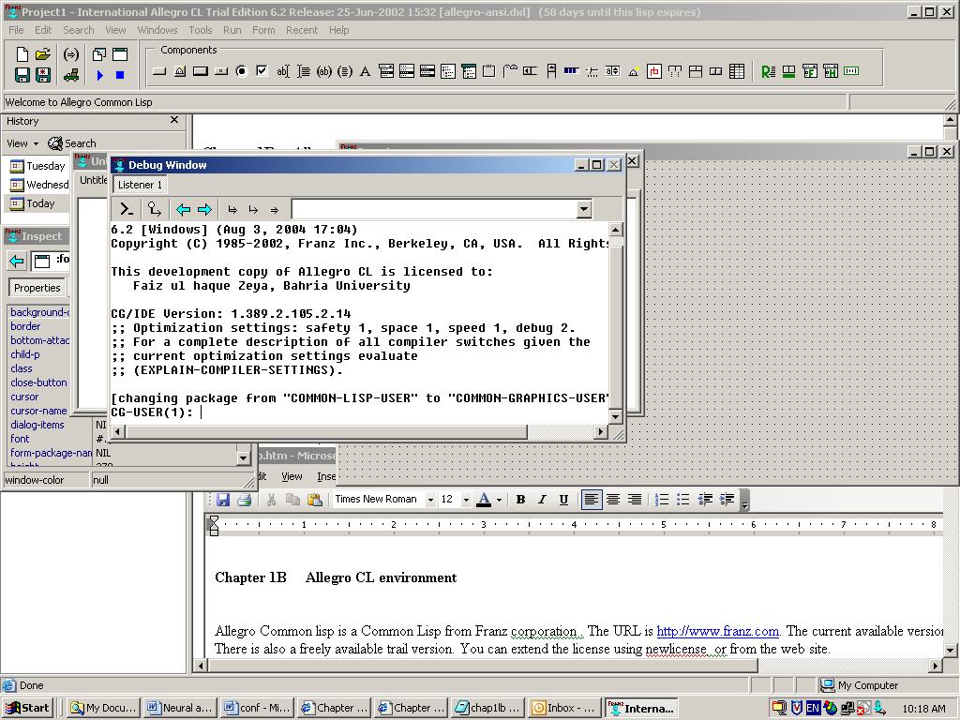
Task: Click Print icon in Word toolbar
Action: click(x=244, y=500)
